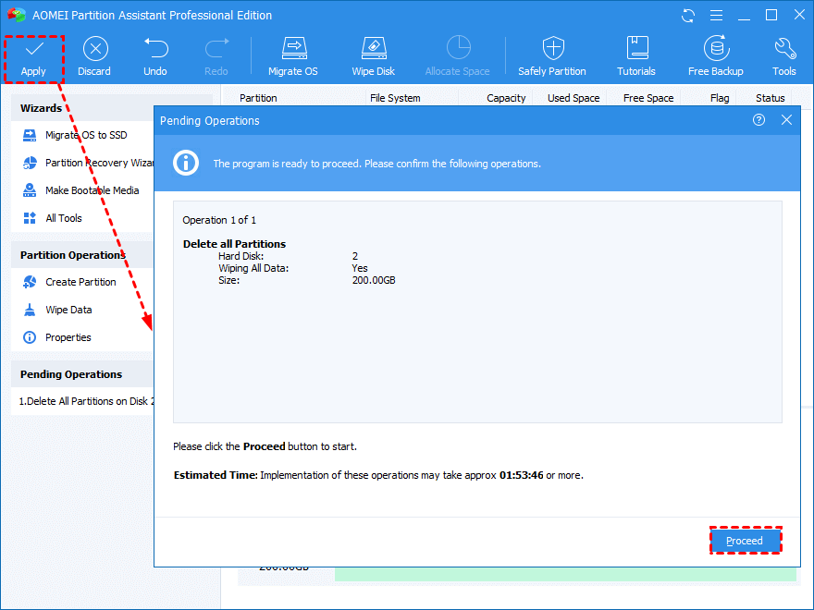Undo the last operation
The image size is (814, 610).
click(x=155, y=57)
